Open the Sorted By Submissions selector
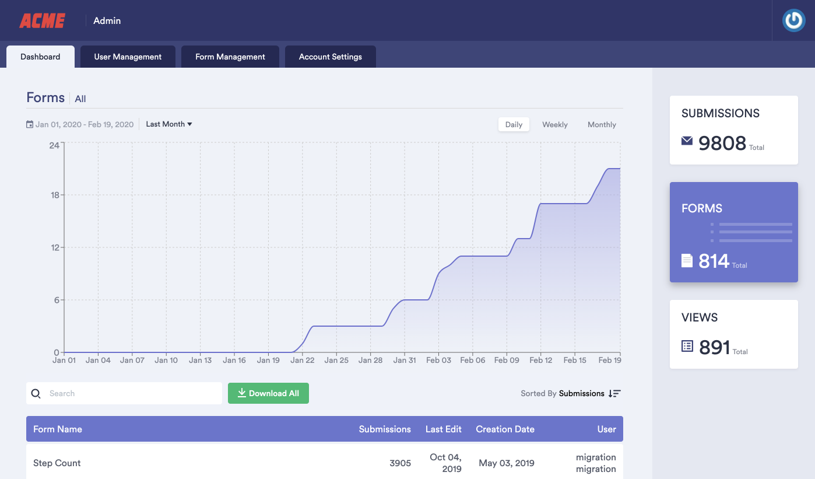Screen dimensions: 815x479 tap(581, 394)
